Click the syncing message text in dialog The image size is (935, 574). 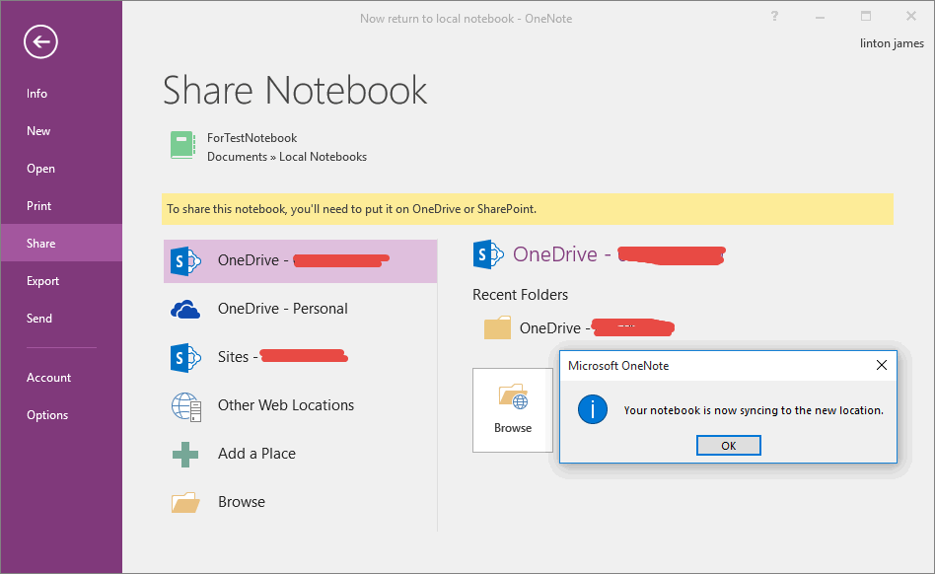click(754, 410)
